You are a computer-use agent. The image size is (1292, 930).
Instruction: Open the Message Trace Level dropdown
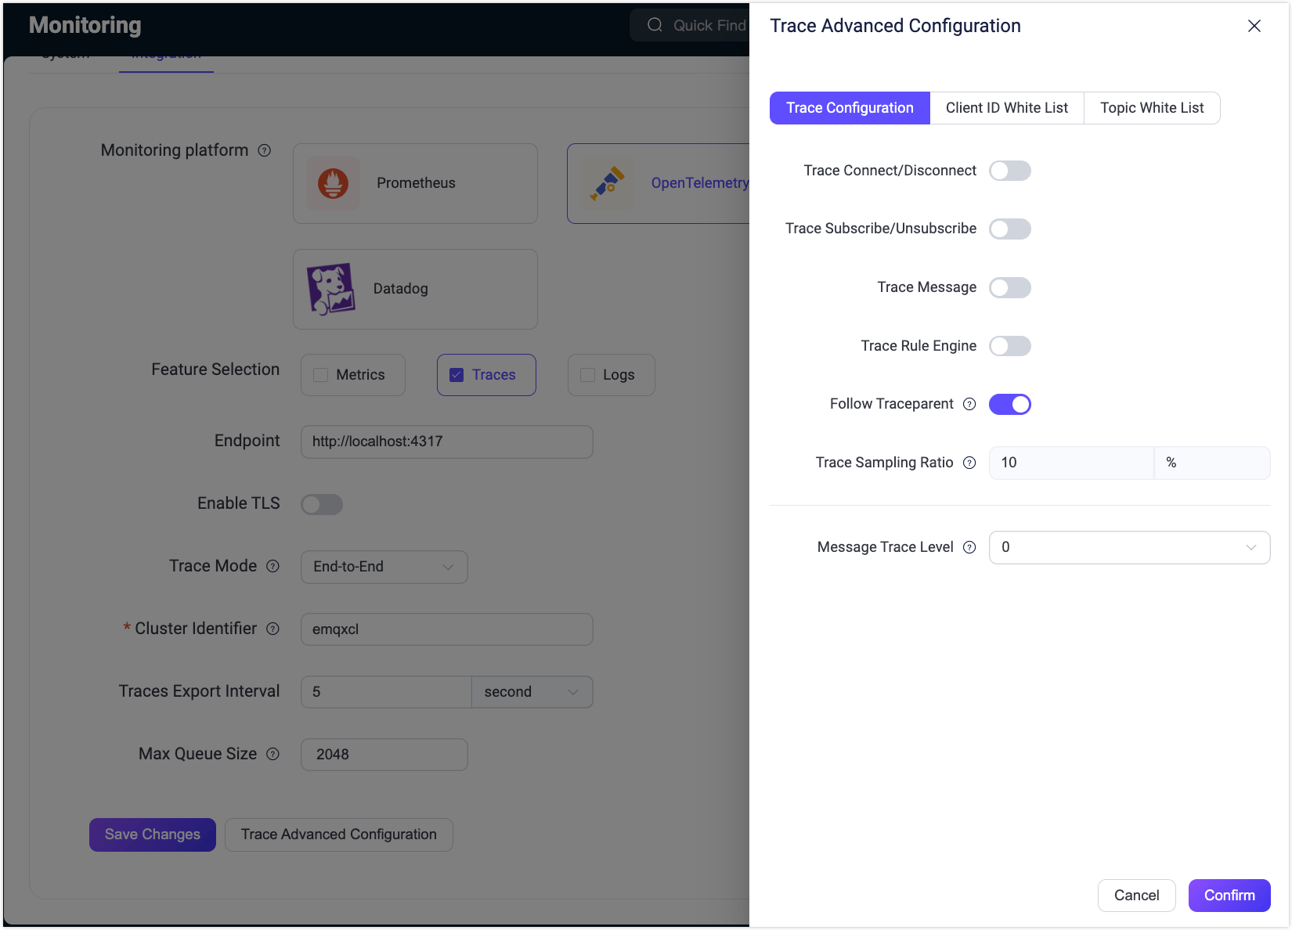tap(1128, 547)
